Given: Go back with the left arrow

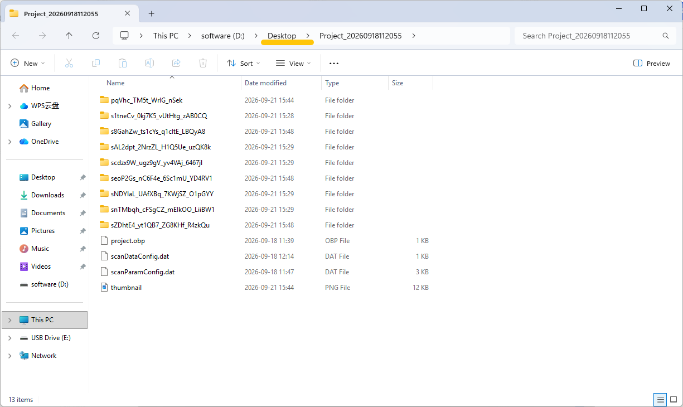Looking at the screenshot, I should tap(16, 36).
